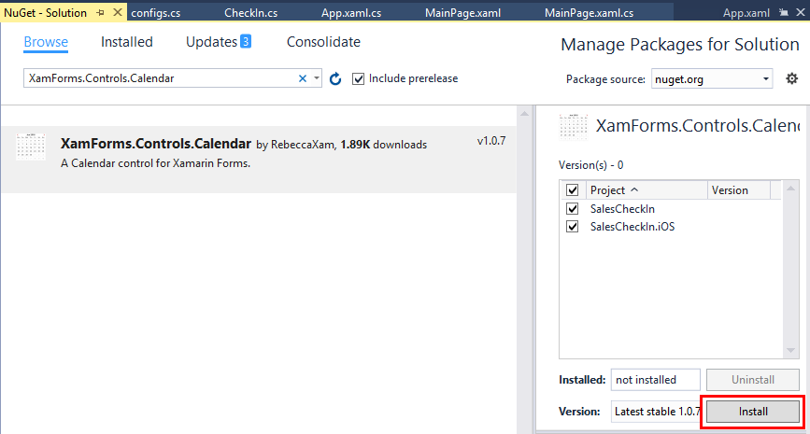Refresh the package search results
This screenshot has width=810, height=434.
(335, 78)
